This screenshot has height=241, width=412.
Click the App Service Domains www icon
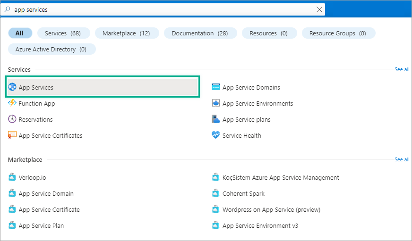click(216, 87)
